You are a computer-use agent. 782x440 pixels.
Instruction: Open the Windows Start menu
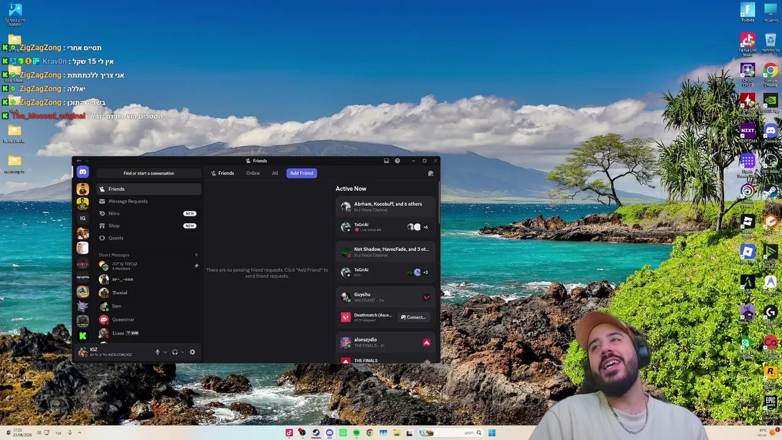492,433
